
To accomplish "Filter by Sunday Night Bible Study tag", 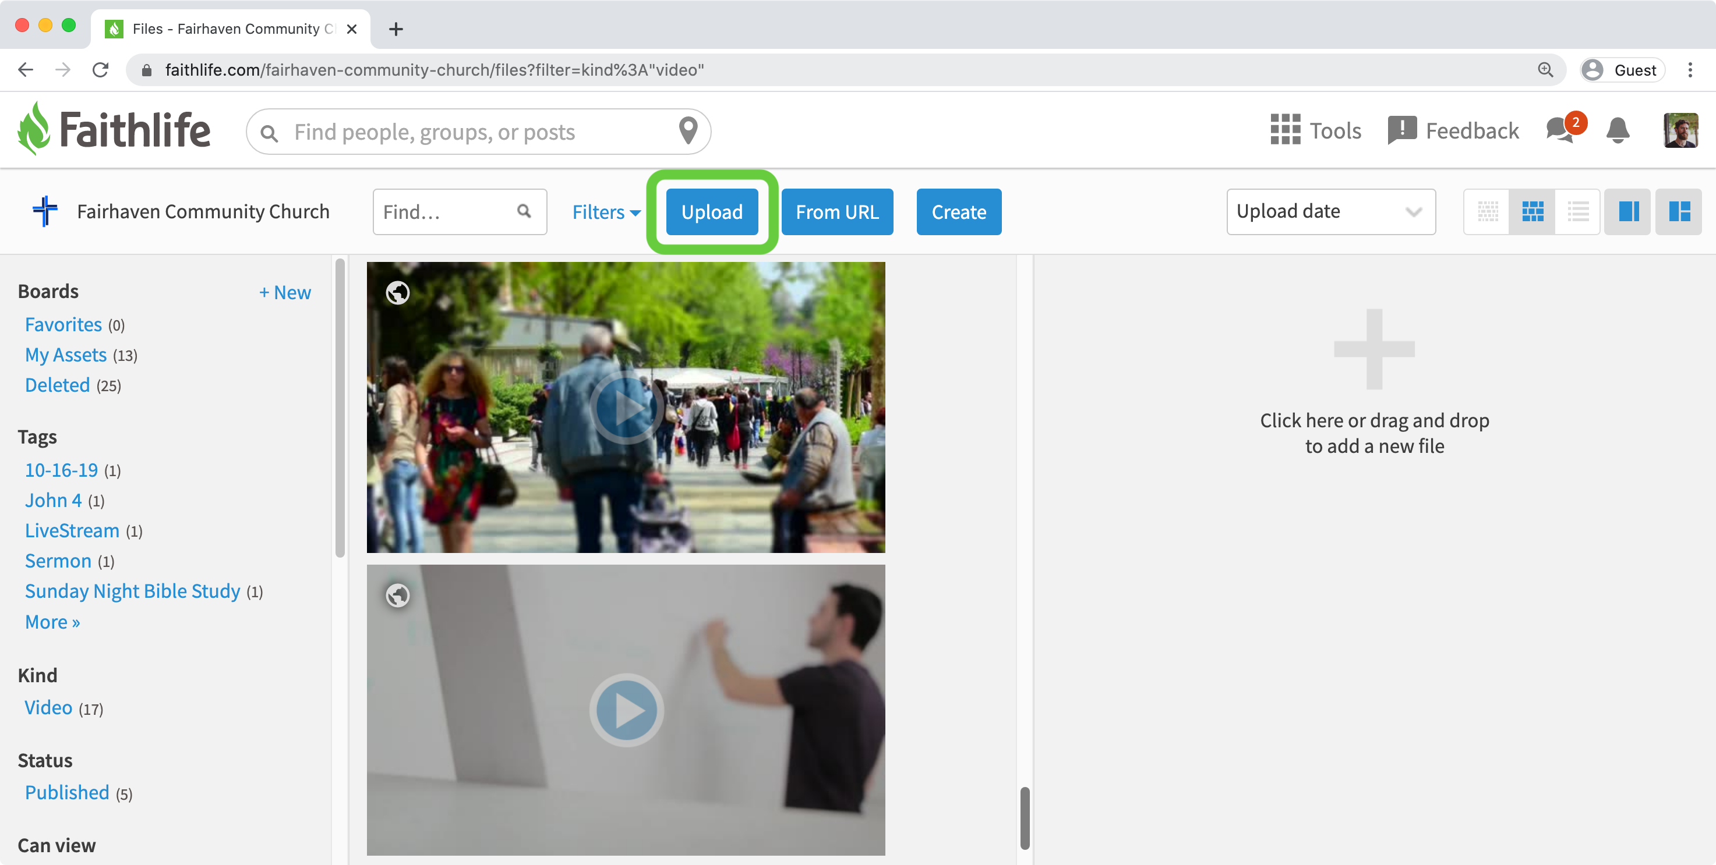I will (x=133, y=591).
